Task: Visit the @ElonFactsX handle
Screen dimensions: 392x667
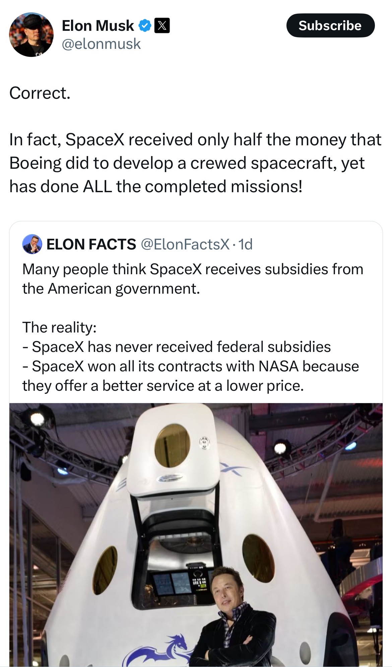Action: click(x=185, y=244)
